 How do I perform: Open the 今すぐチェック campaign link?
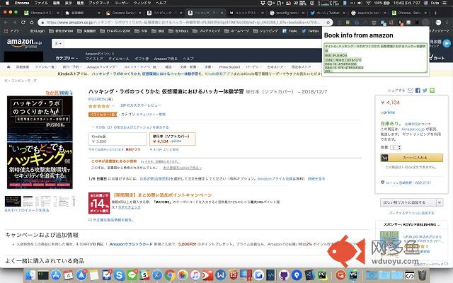click(129, 207)
